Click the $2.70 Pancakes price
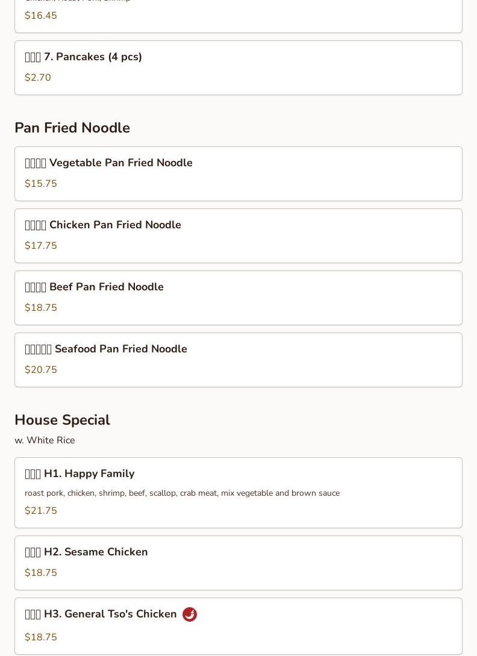 38,78
